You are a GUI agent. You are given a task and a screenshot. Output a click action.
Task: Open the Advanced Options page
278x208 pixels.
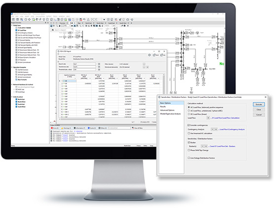pos(167,110)
